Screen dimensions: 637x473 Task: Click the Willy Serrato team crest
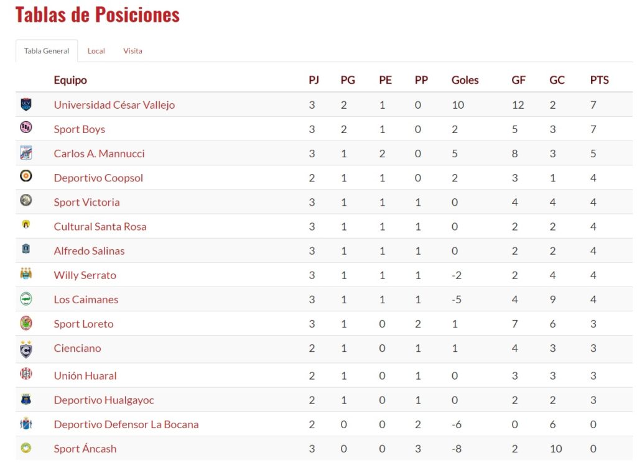26,274
